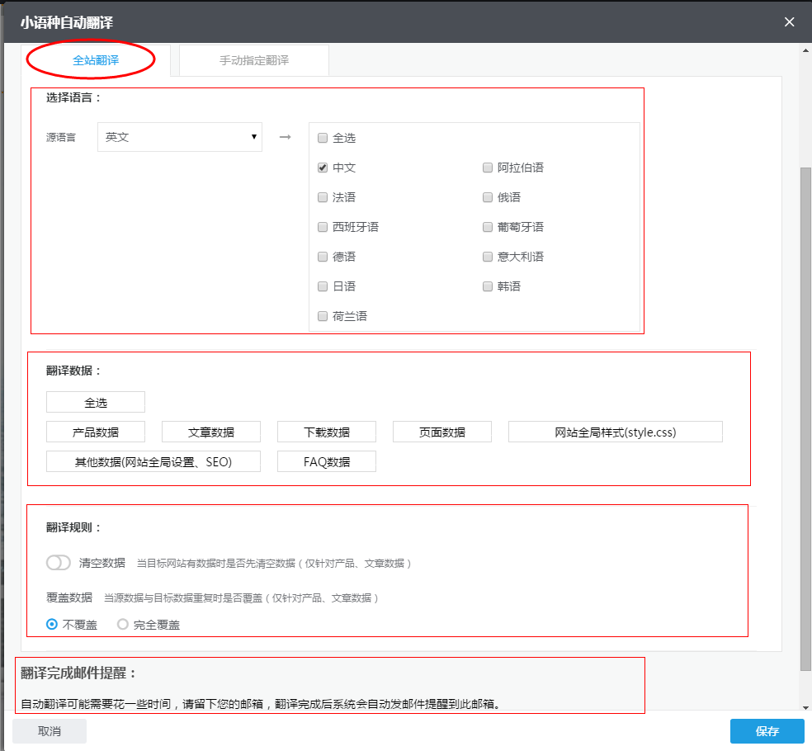
Task: Select the FAQ数据 option
Action: (326, 461)
